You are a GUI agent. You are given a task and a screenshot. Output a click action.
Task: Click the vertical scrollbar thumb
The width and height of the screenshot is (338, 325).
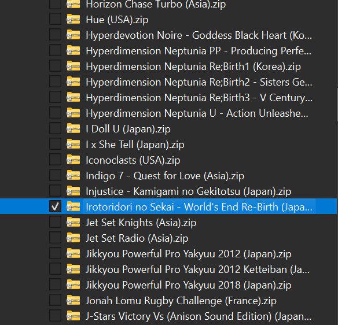point(337,105)
